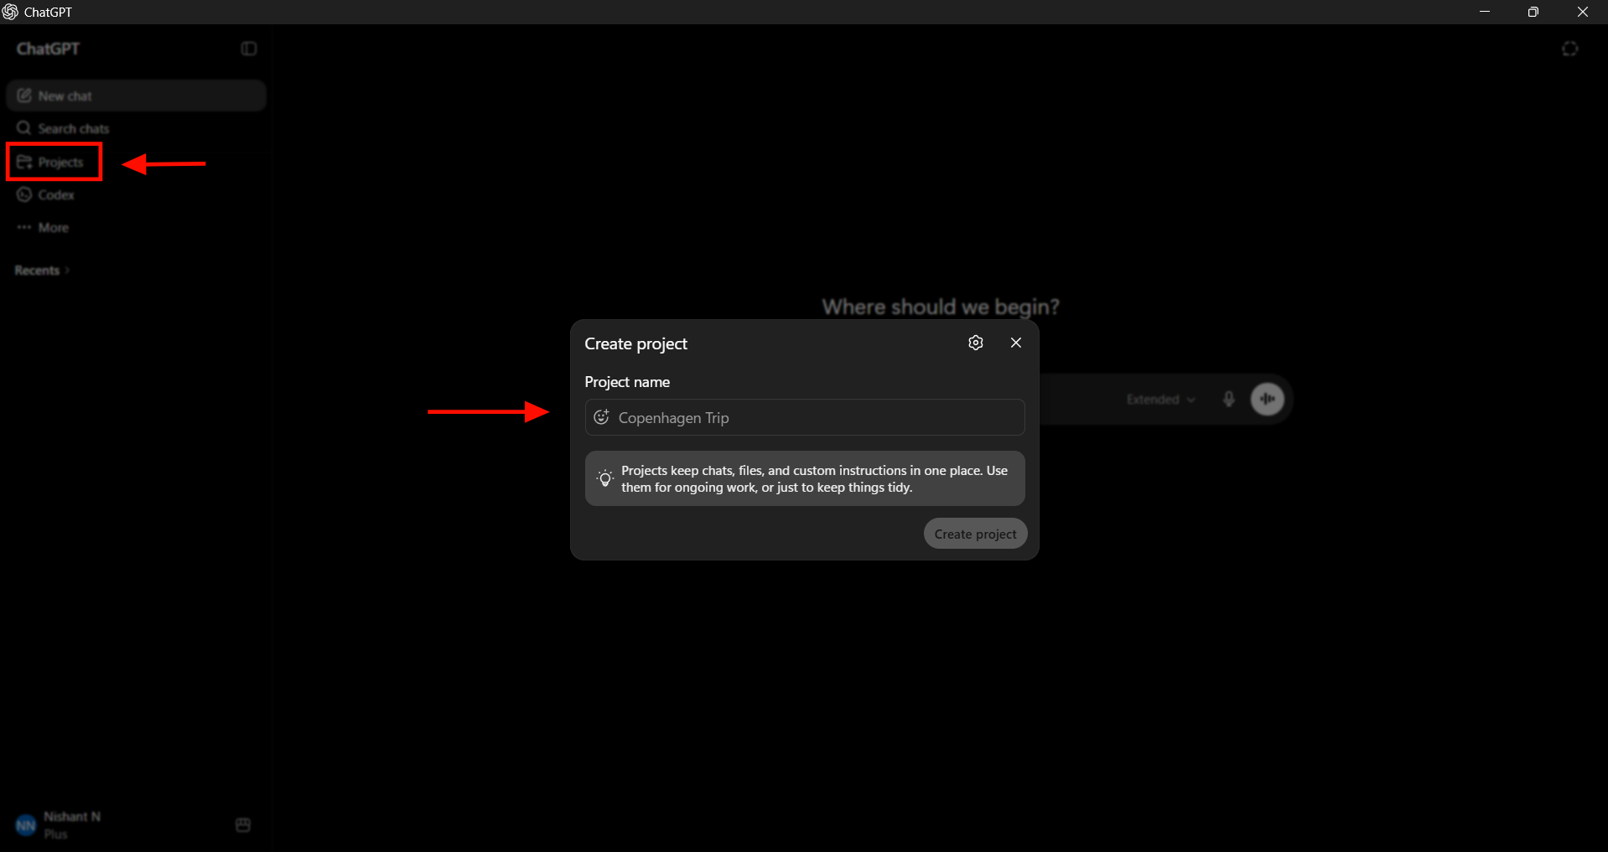Click the Projects tip text in dialog
1608x852 pixels.
click(814, 478)
